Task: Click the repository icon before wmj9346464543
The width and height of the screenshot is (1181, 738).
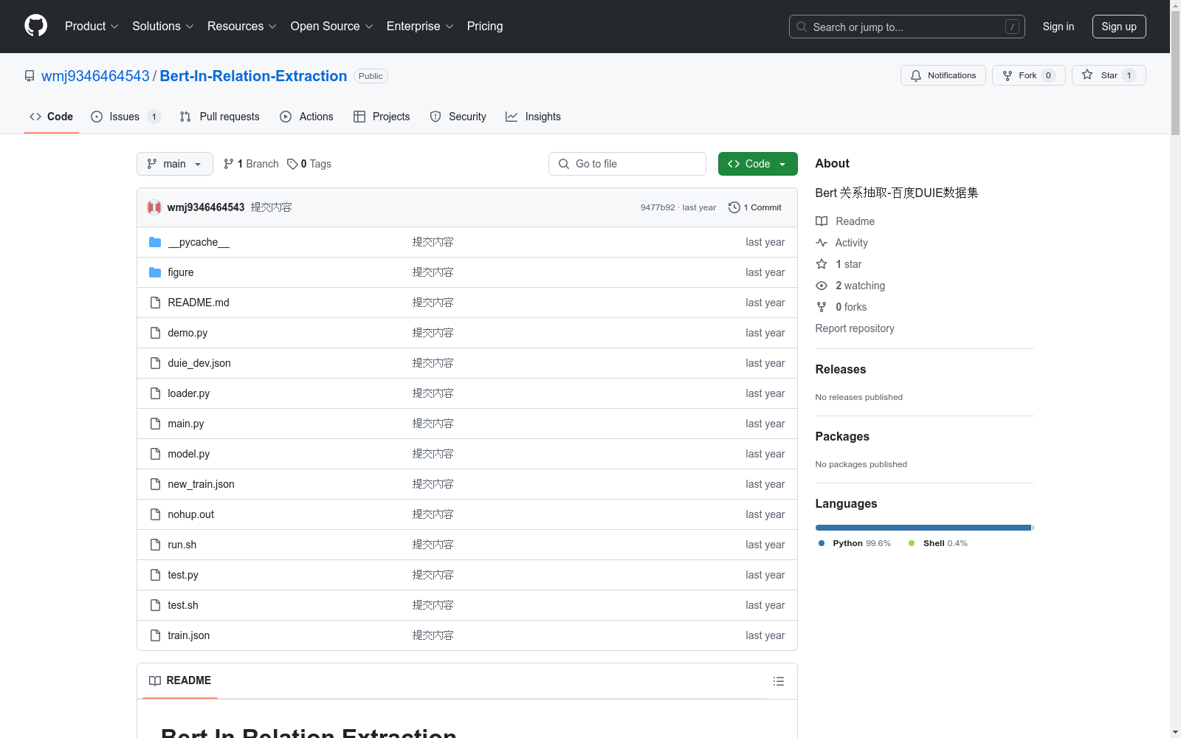Action: click(30, 76)
